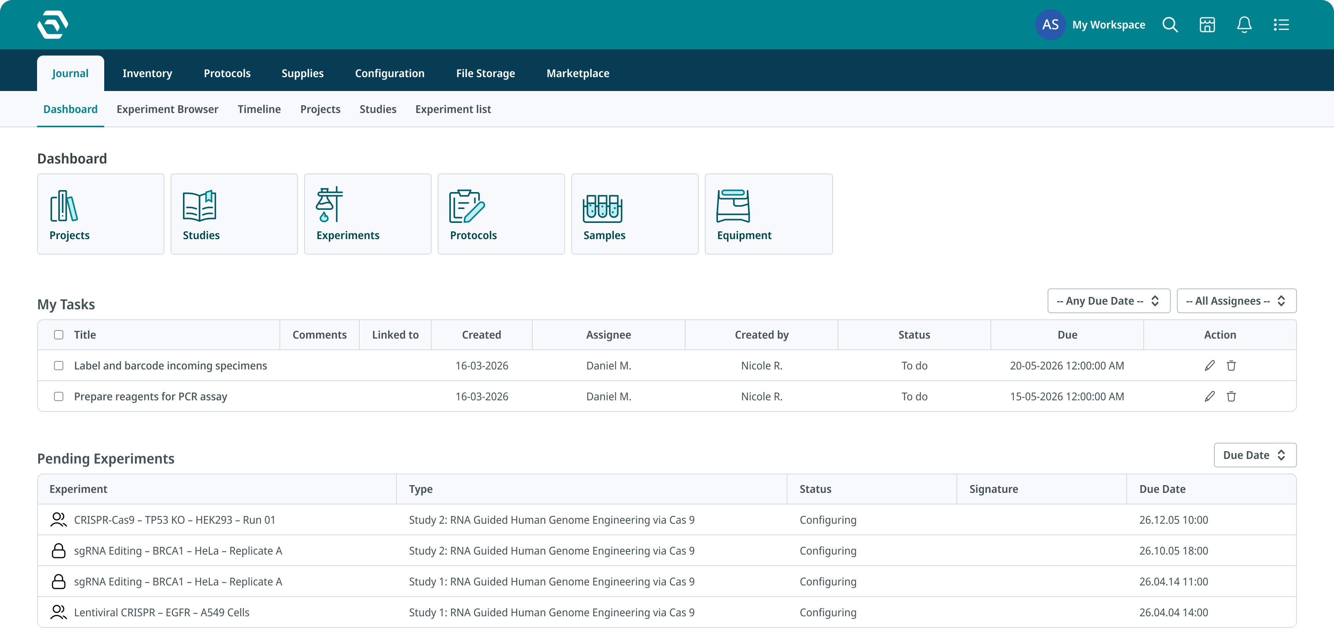Switch to the Protocols main tab
Screen dimensions: 1334x634
click(227, 74)
